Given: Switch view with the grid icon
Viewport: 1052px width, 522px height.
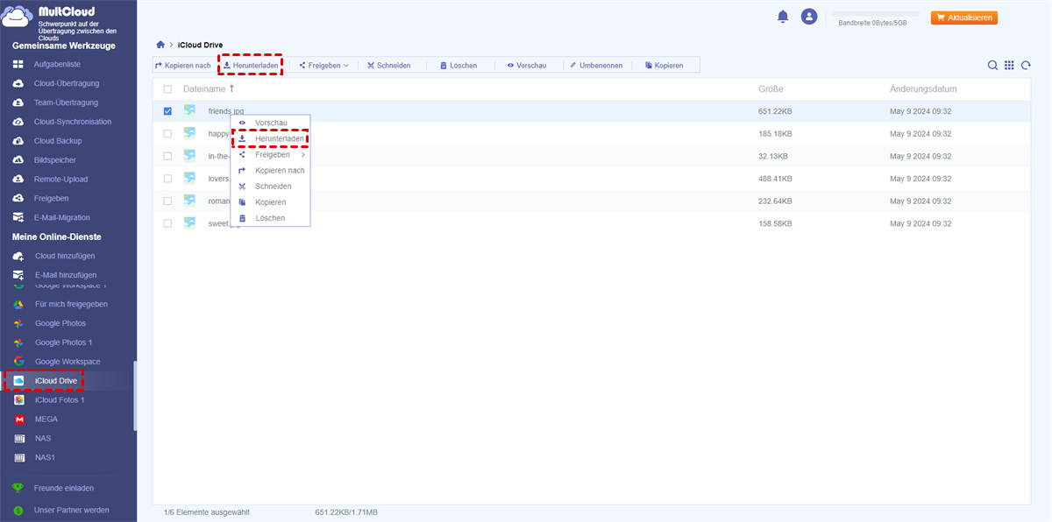Looking at the screenshot, I should click(1009, 66).
